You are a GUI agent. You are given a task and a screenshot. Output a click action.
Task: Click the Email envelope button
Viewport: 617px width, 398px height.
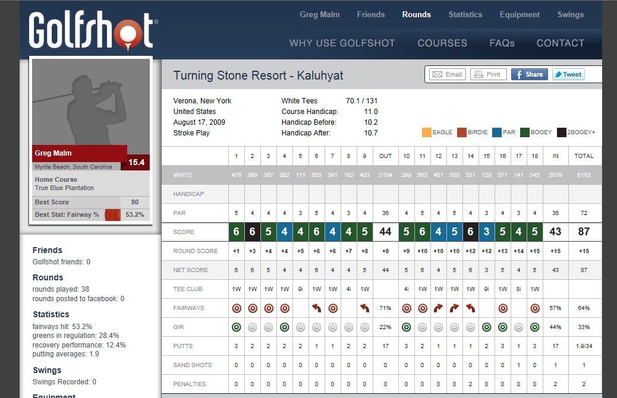click(x=447, y=74)
